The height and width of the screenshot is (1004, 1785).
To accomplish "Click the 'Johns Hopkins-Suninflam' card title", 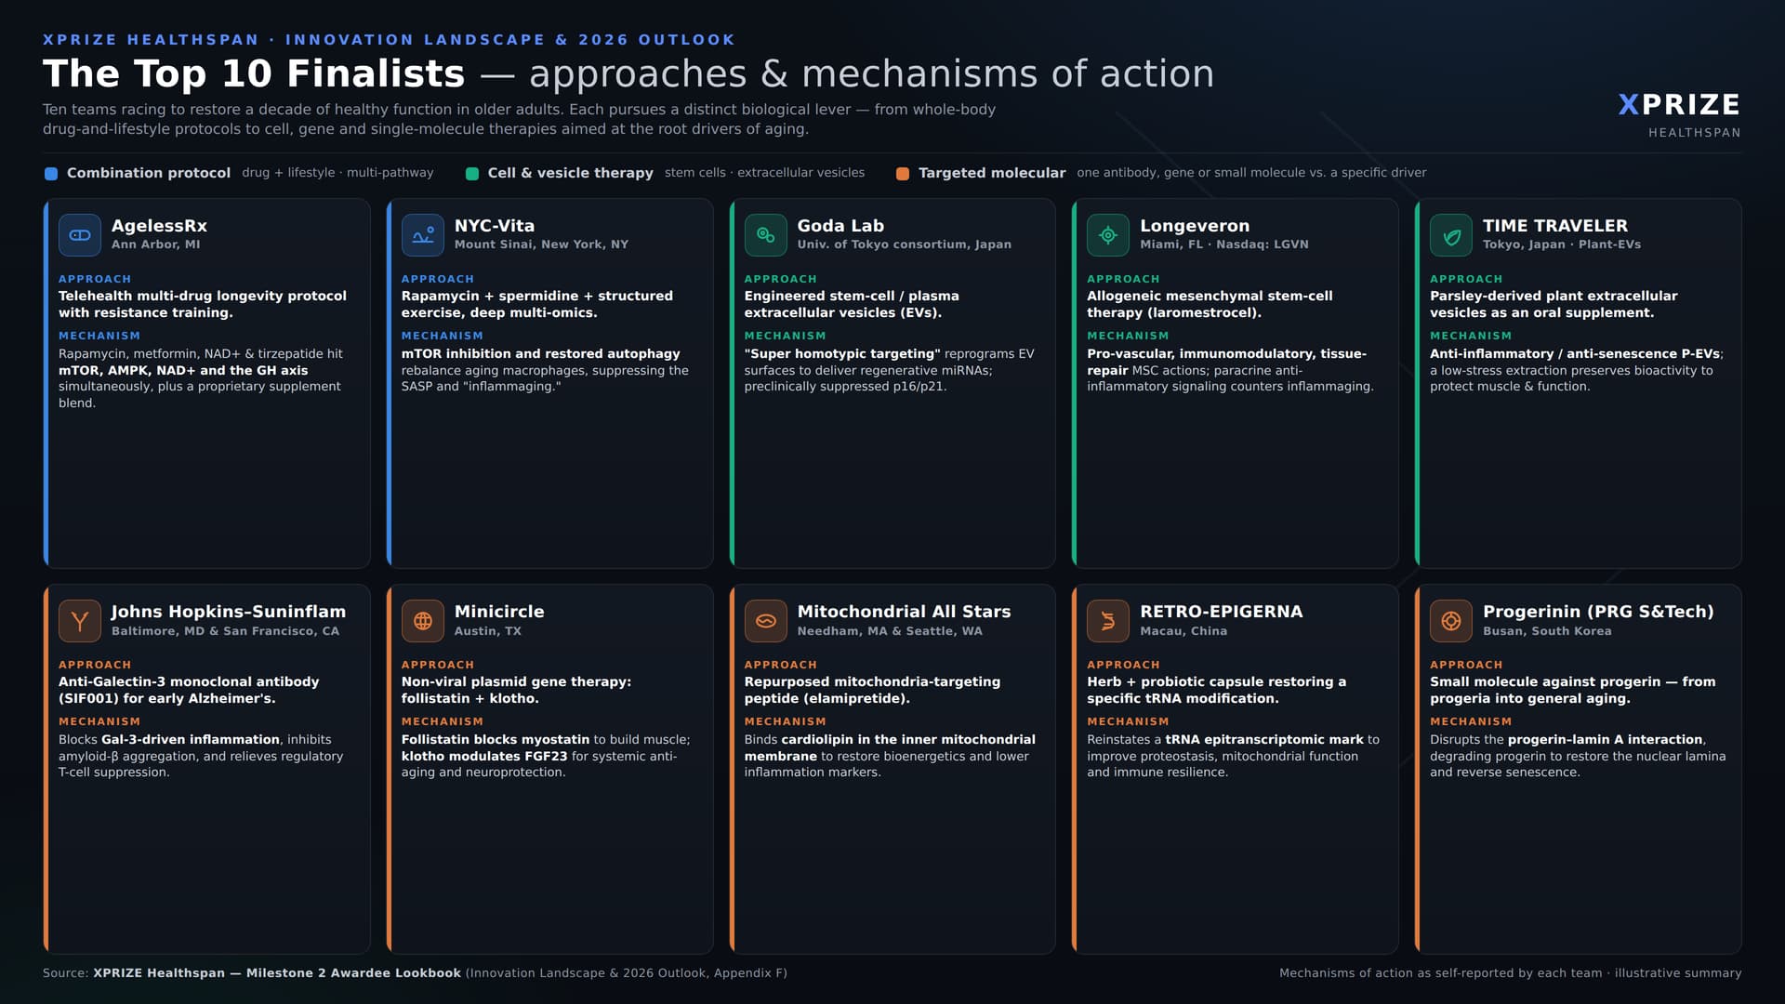I will pos(229,612).
